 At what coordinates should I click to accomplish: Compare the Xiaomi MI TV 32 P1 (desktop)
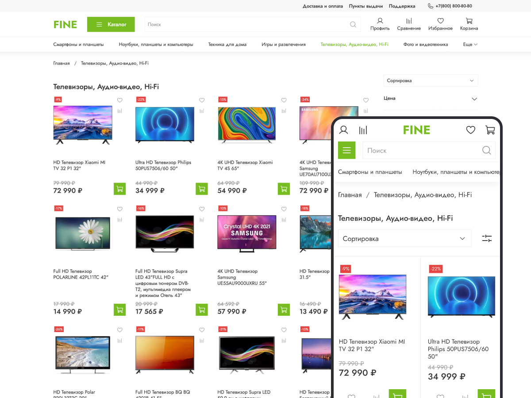coord(120,111)
